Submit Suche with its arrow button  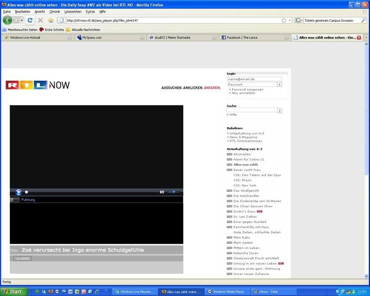pos(280,111)
